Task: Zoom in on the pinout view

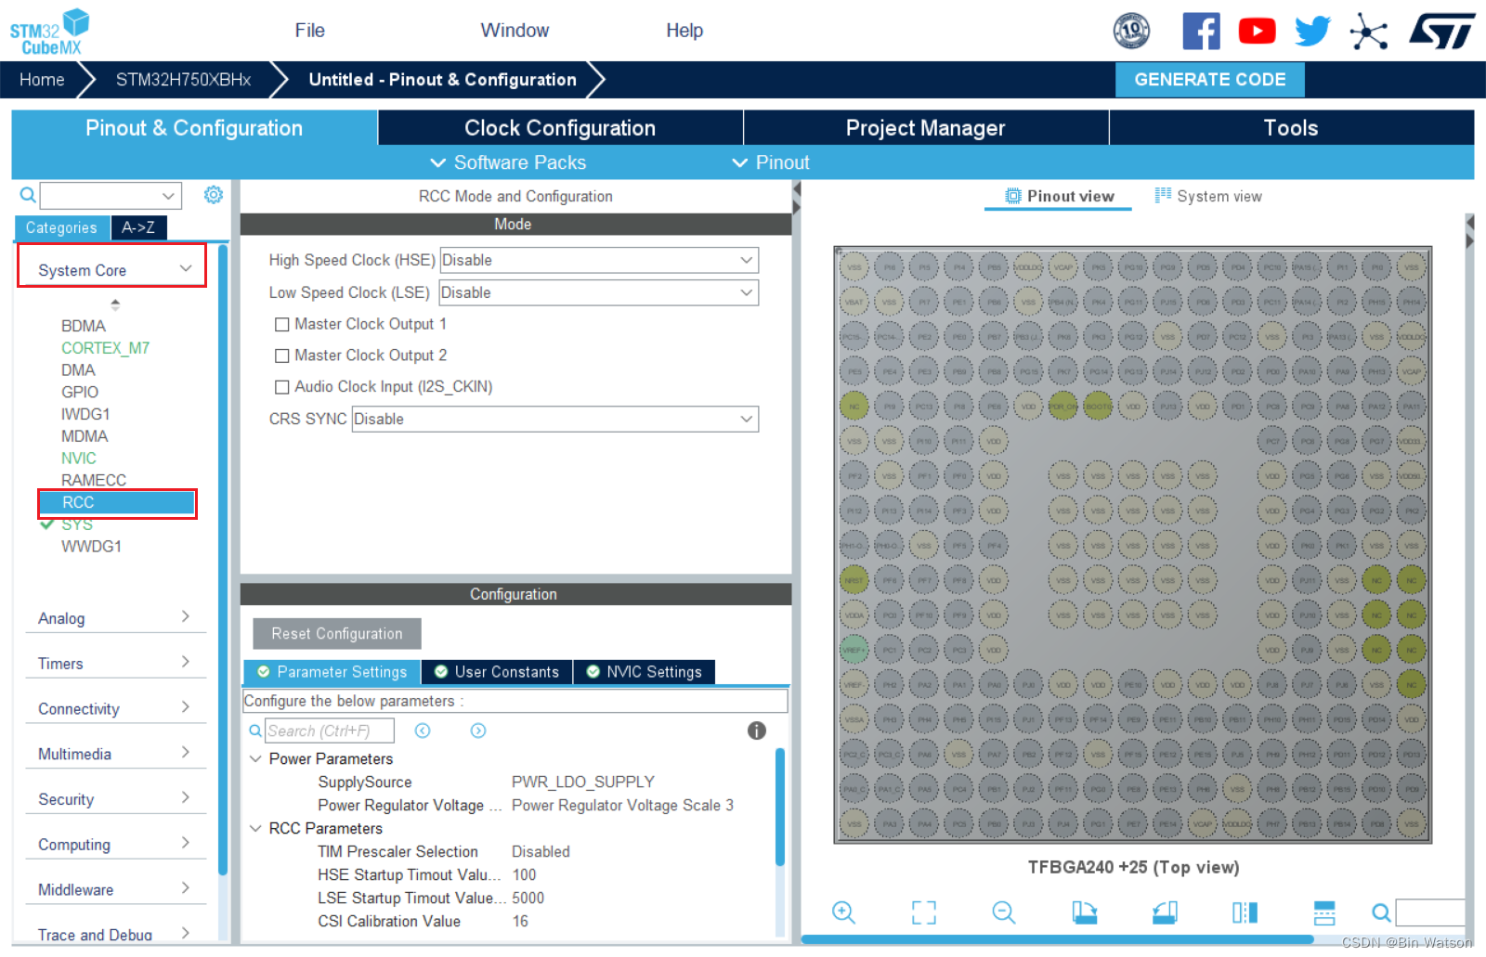Action: (x=843, y=912)
